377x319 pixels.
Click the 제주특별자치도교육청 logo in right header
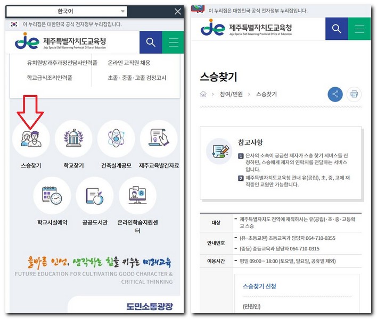(x=246, y=28)
